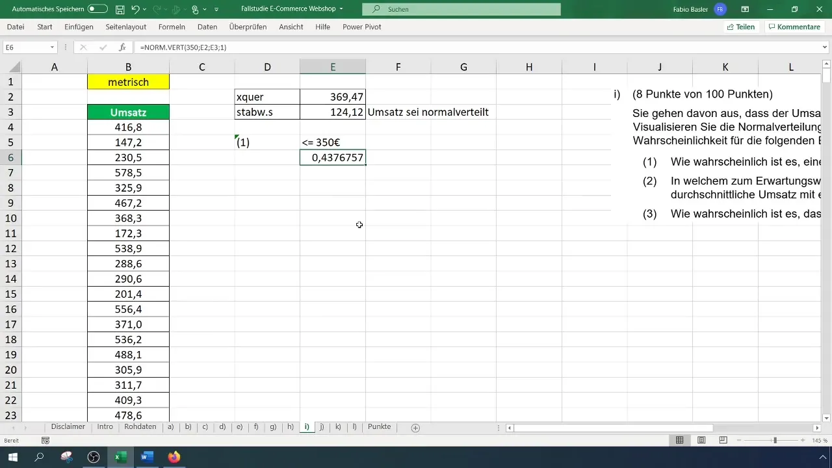This screenshot has width=832, height=468.
Task: Switch to Page Layout view icon
Action: click(x=701, y=440)
